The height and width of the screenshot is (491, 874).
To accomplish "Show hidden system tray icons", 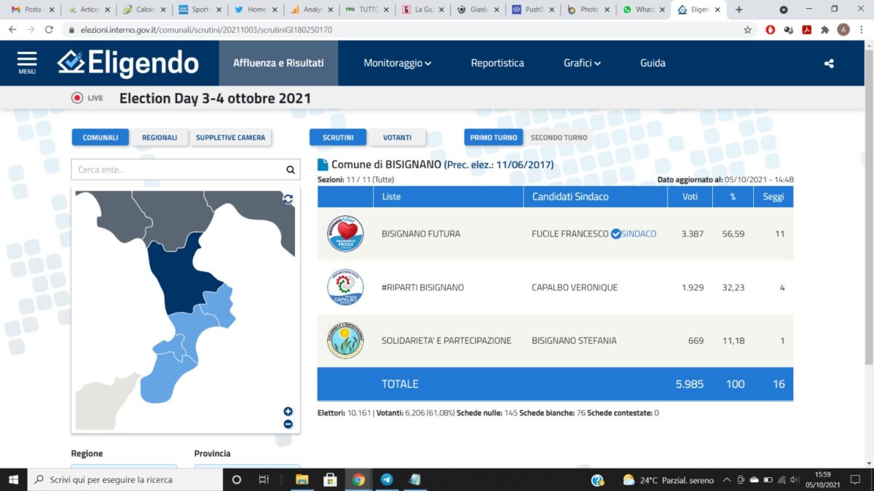I will tap(726, 480).
